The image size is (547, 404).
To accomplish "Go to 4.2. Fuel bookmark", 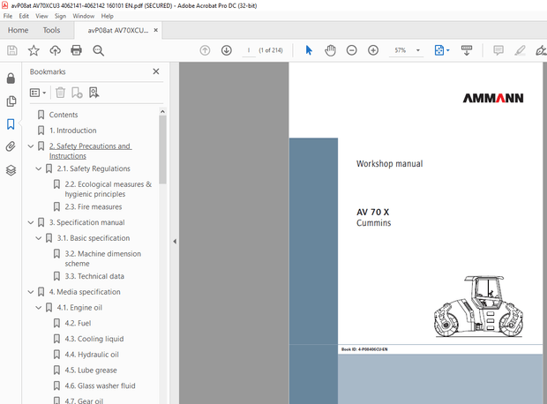I will coord(78,324).
